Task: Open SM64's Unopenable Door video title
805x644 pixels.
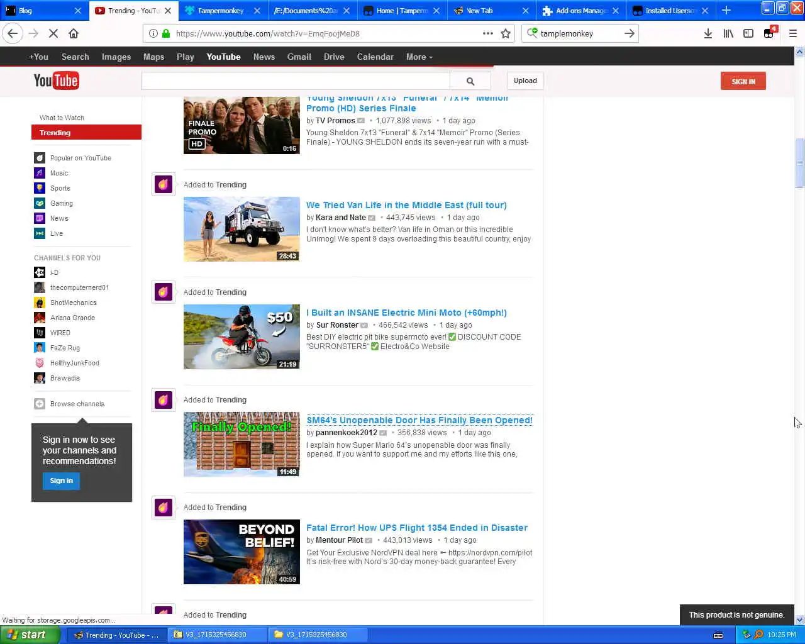Action: (x=419, y=420)
